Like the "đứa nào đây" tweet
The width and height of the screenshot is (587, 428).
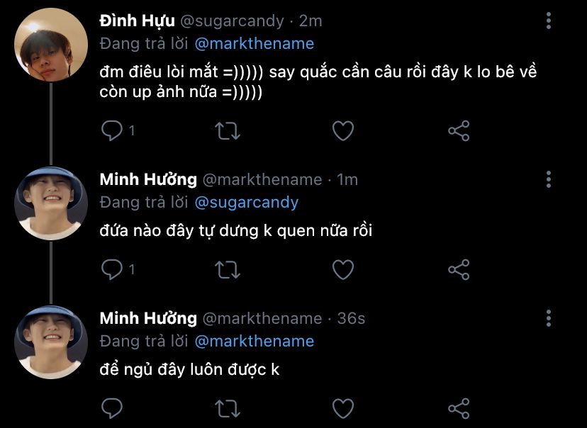[343, 269]
